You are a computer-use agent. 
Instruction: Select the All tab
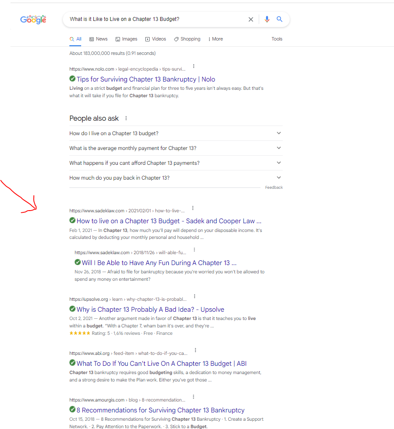[75, 39]
